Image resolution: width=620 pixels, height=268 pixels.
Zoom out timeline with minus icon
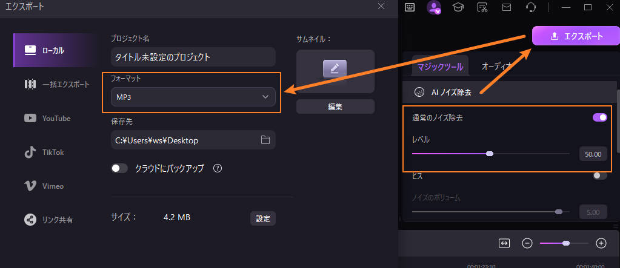[x=527, y=243]
